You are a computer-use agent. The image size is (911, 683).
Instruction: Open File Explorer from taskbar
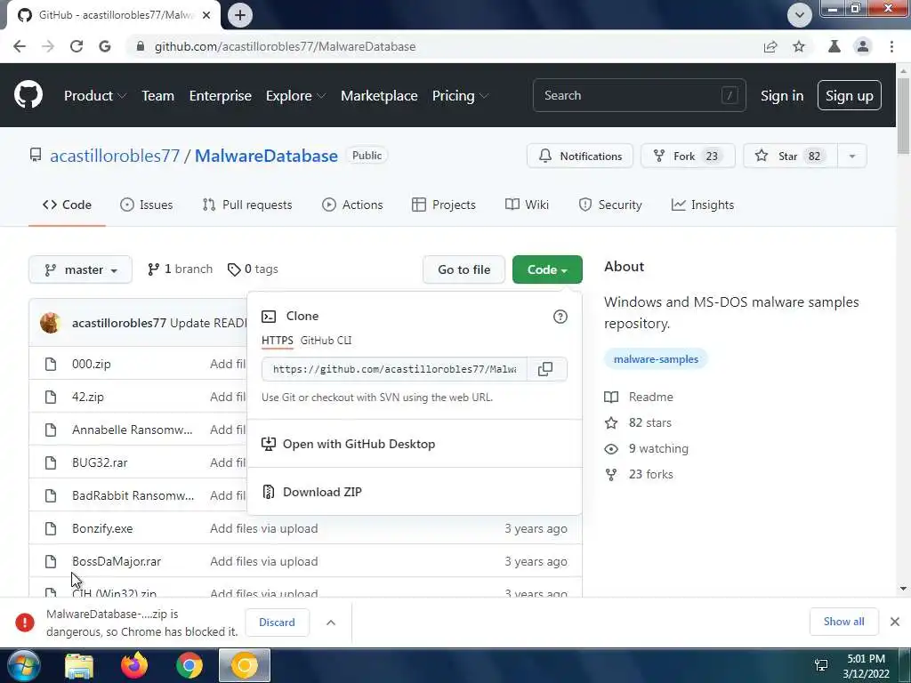click(79, 665)
